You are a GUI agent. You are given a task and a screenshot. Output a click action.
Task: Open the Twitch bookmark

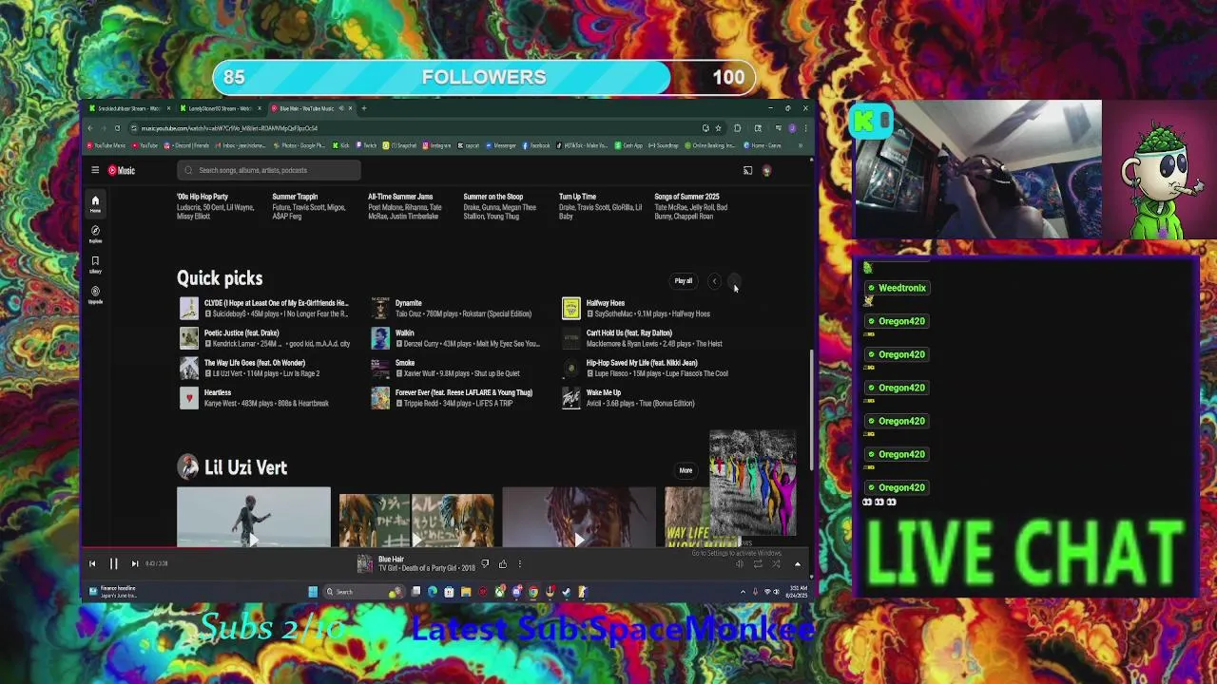click(366, 145)
